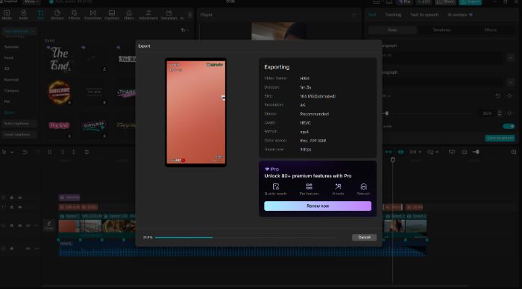Open the sort dropdown above text templates
The height and width of the screenshot is (289, 522).
185,31
